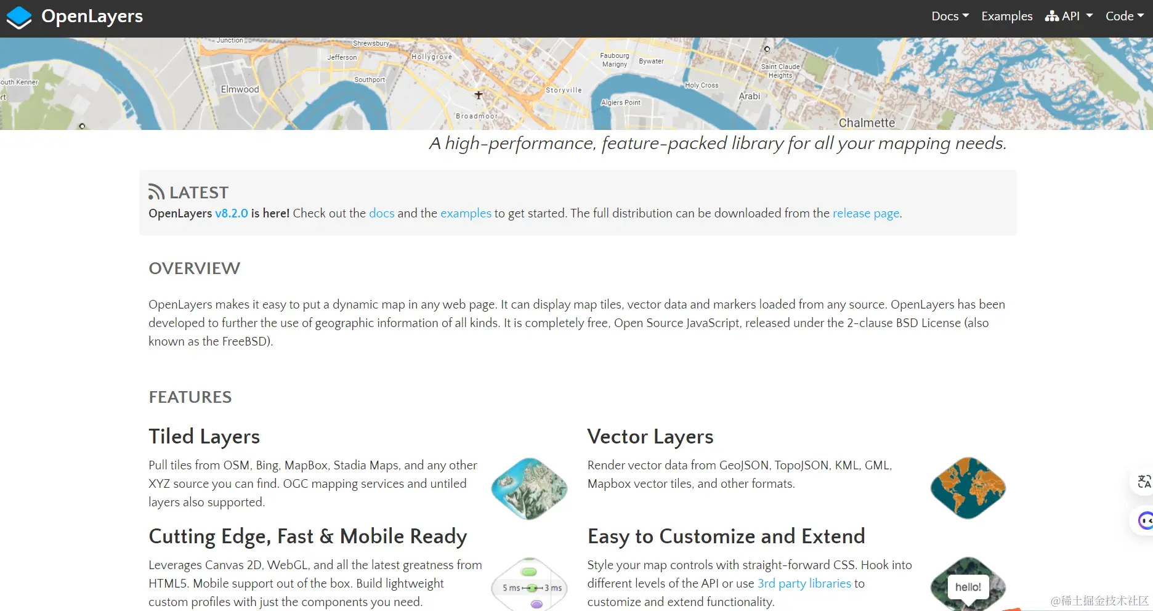Click the RSS feed icon beside LATEST
The height and width of the screenshot is (611, 1153).
click(x=156, y=192)
